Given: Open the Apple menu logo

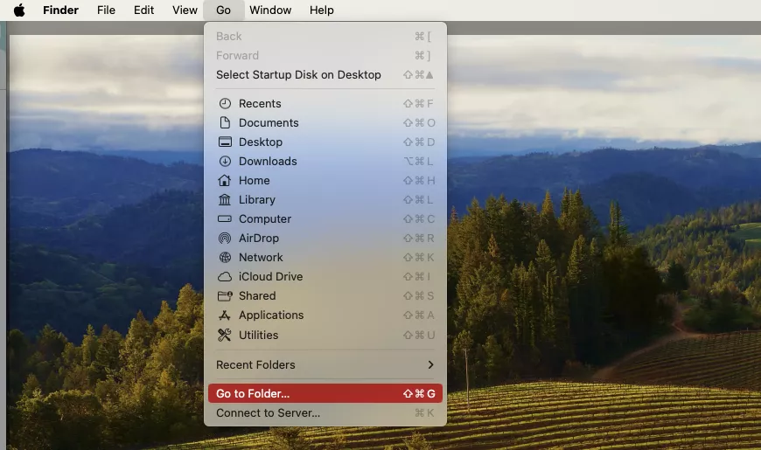Looking at the screenshot, I should 19,10.
